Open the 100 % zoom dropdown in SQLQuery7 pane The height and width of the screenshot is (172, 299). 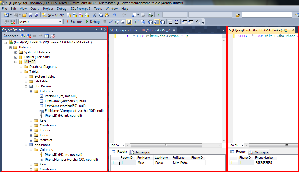124,145
